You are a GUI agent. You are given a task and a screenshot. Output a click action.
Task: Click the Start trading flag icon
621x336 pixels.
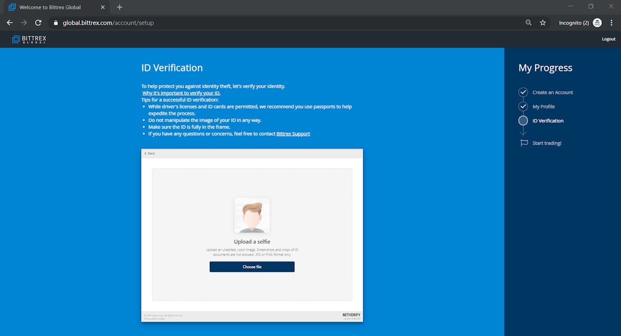[524, 143]
